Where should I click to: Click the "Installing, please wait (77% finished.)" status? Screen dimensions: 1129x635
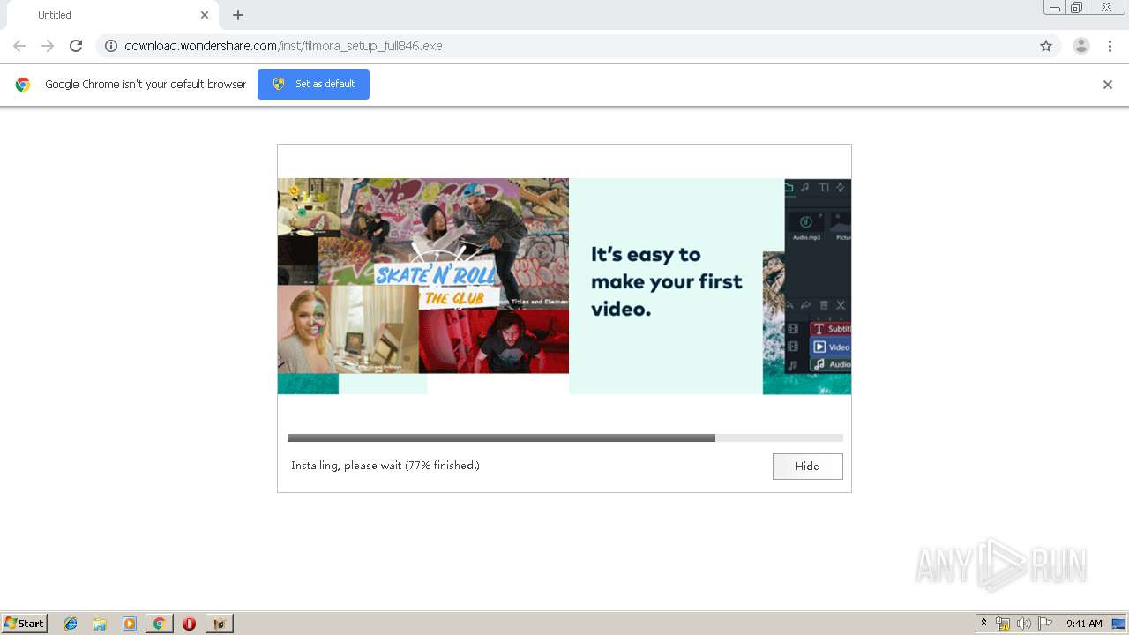pos(385,465)
